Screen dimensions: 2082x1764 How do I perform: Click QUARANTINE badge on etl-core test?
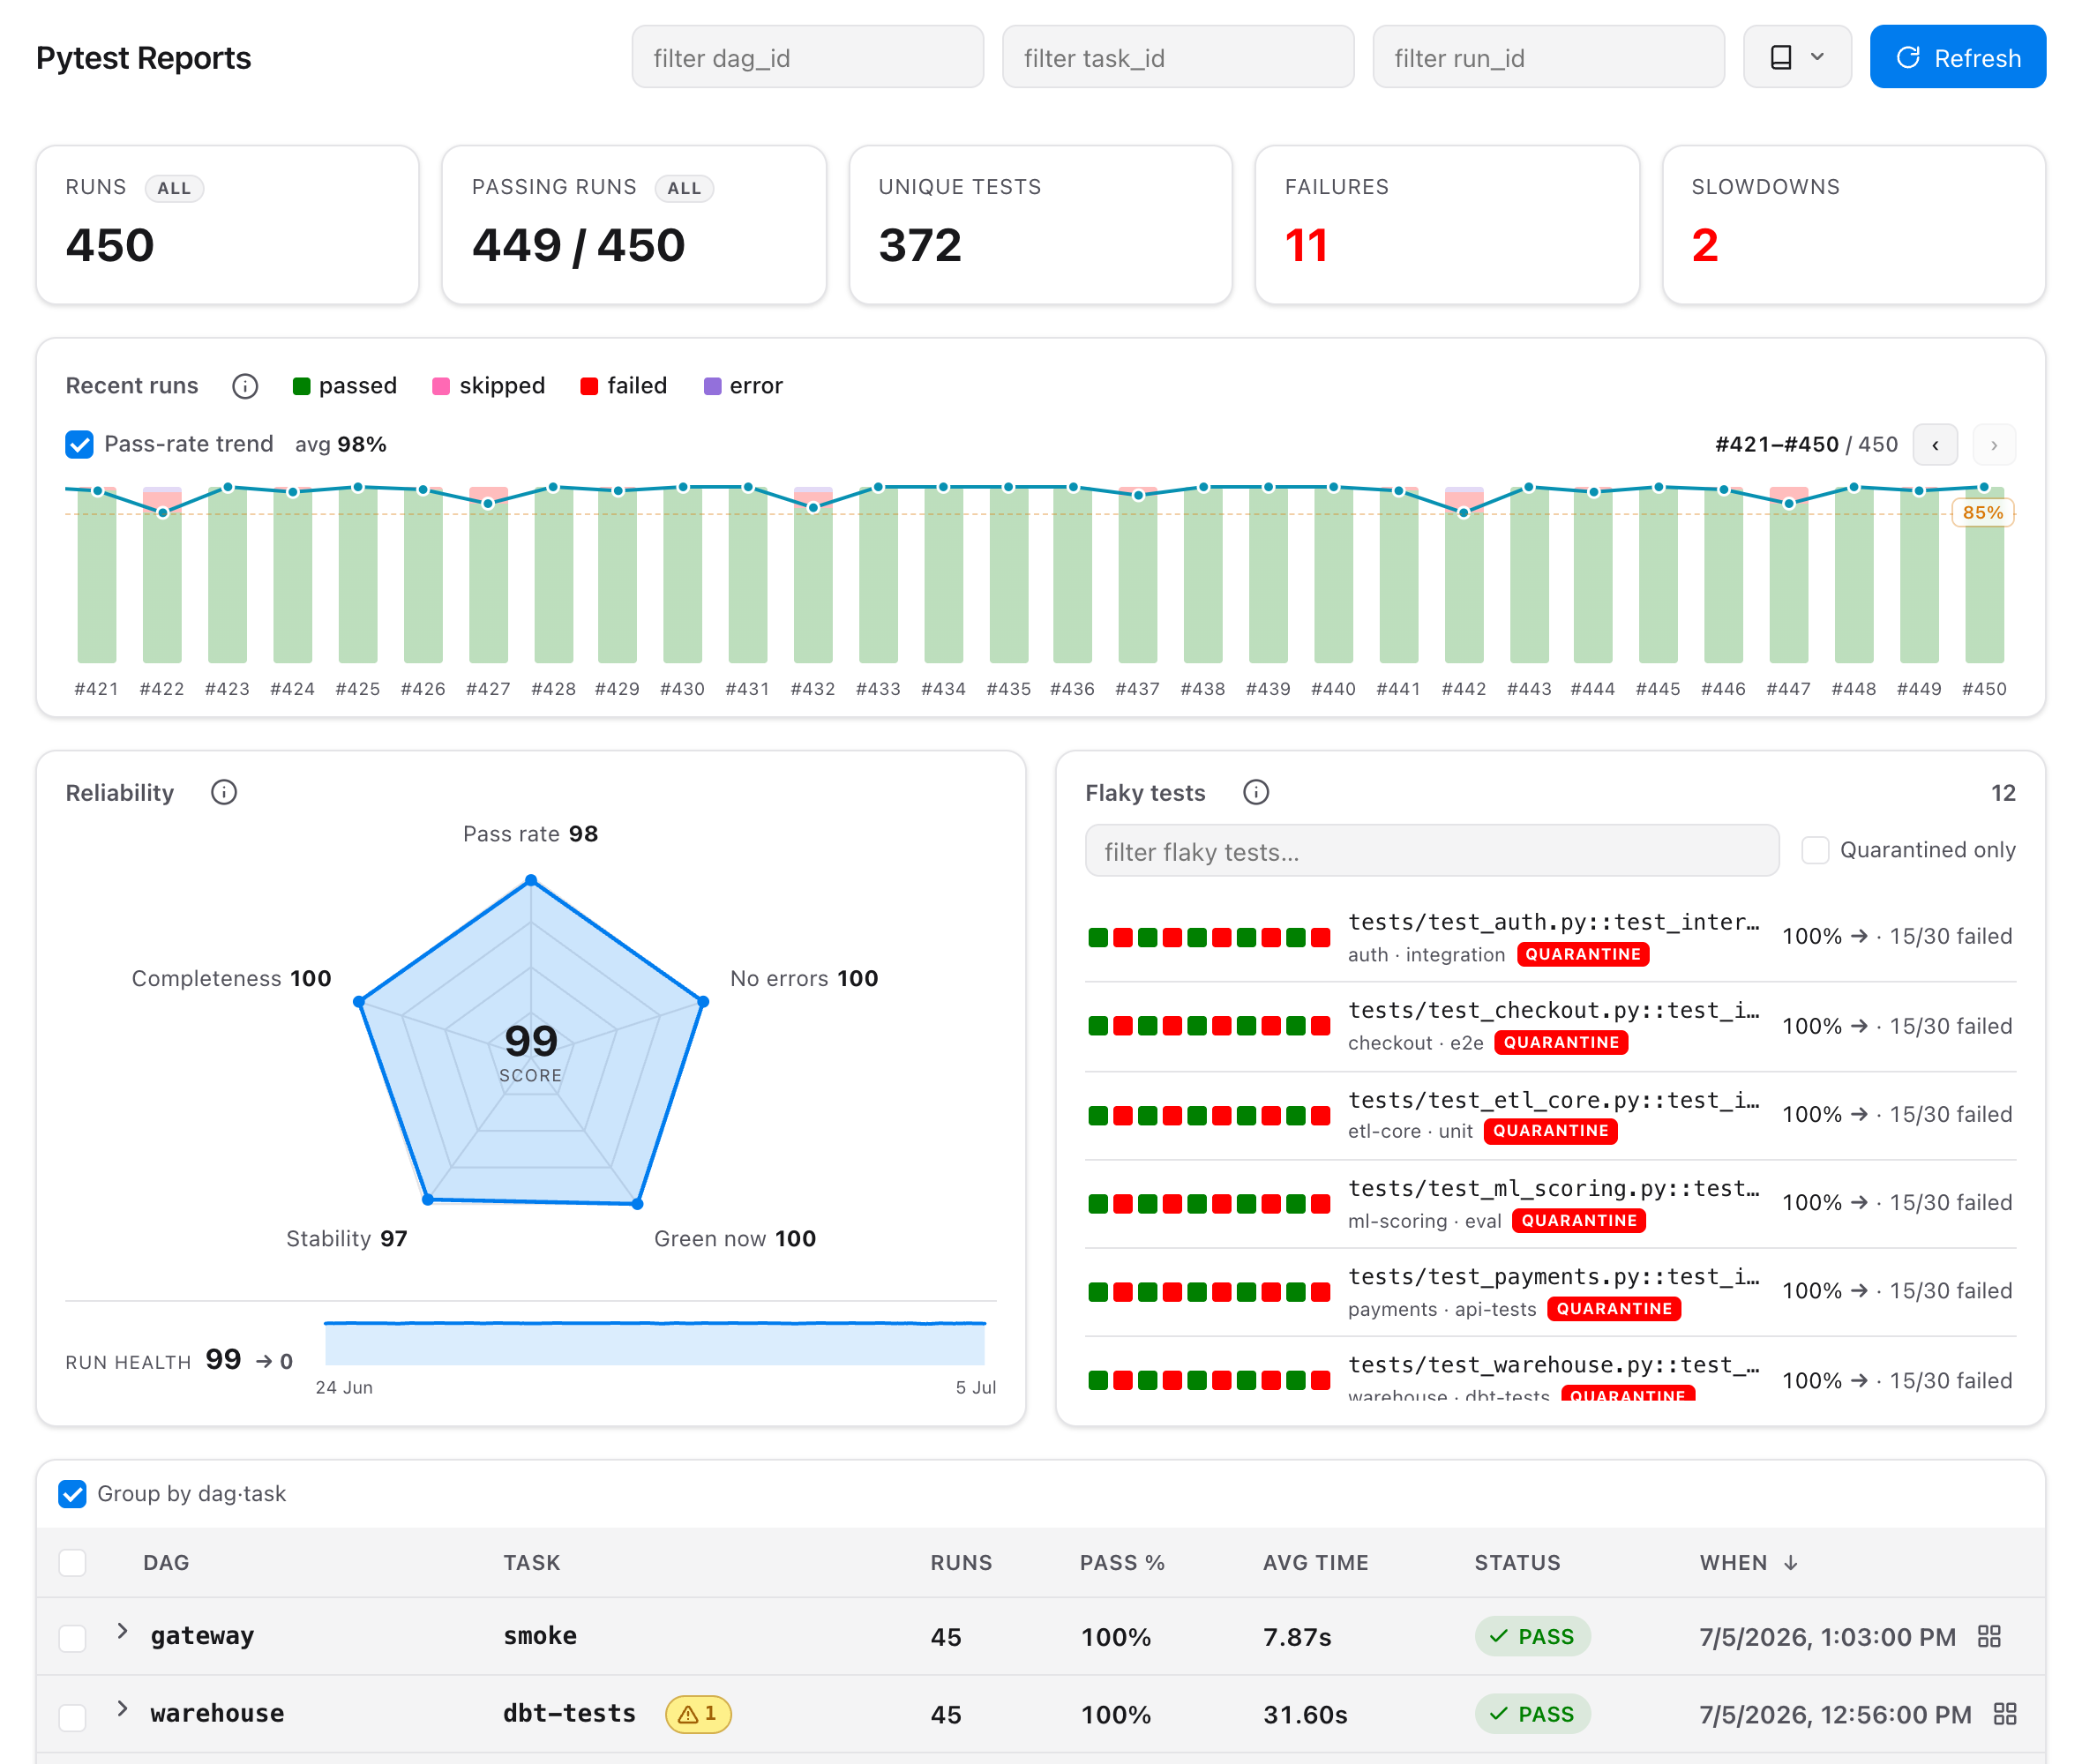click(x=1551, y=1131)
